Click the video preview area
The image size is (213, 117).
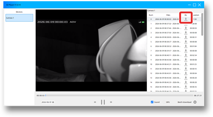coord(91,50)
